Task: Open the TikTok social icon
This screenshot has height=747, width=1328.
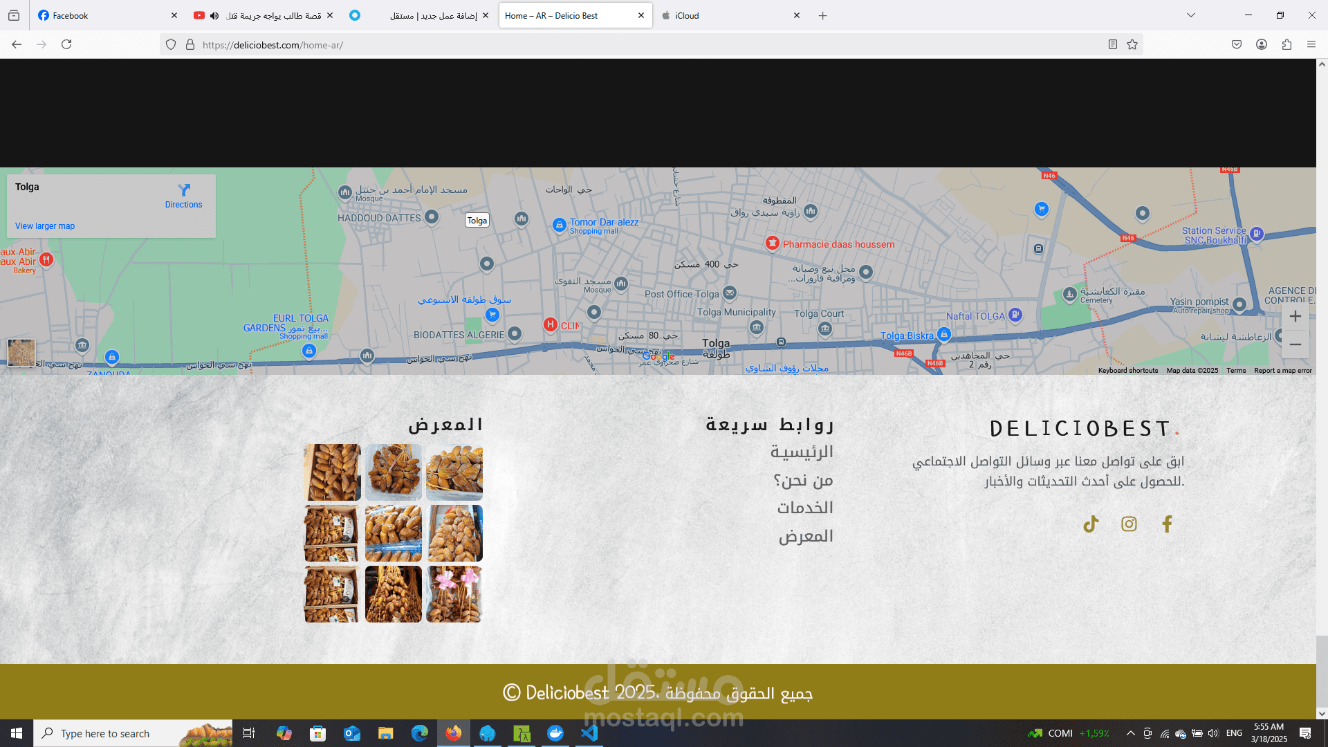Action: coord(1091,524)
